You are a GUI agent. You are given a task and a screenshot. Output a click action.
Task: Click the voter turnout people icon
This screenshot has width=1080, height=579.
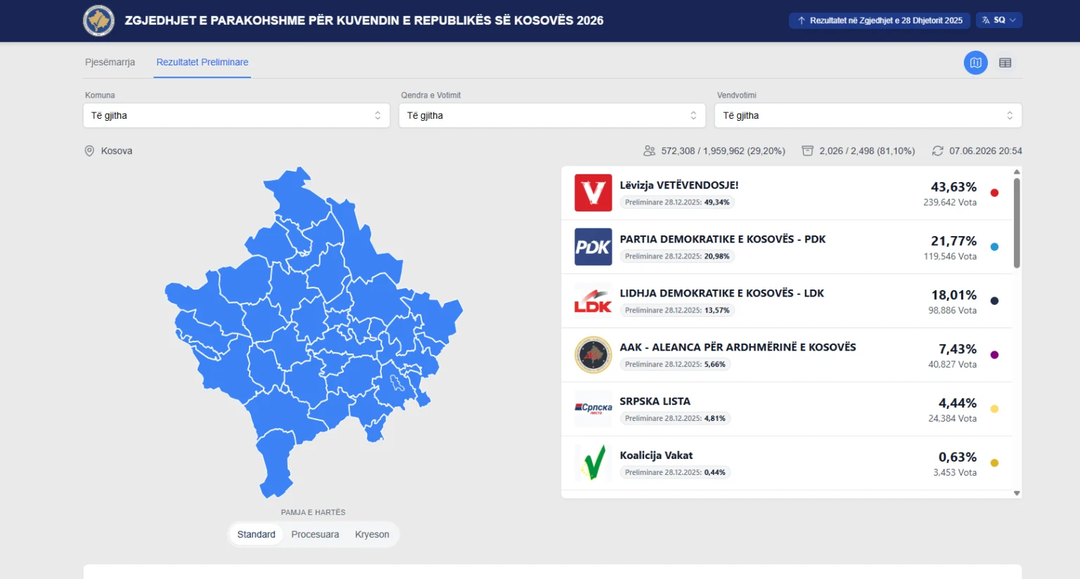click(649, 151)
